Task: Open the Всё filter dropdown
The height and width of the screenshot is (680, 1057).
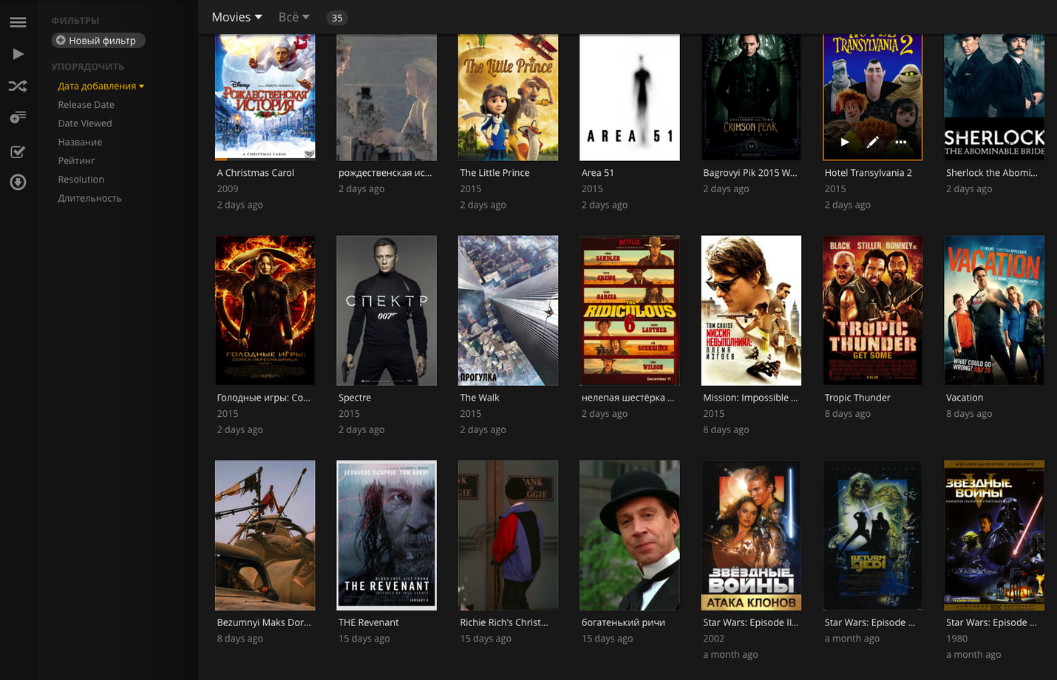Action: [293, 17]
